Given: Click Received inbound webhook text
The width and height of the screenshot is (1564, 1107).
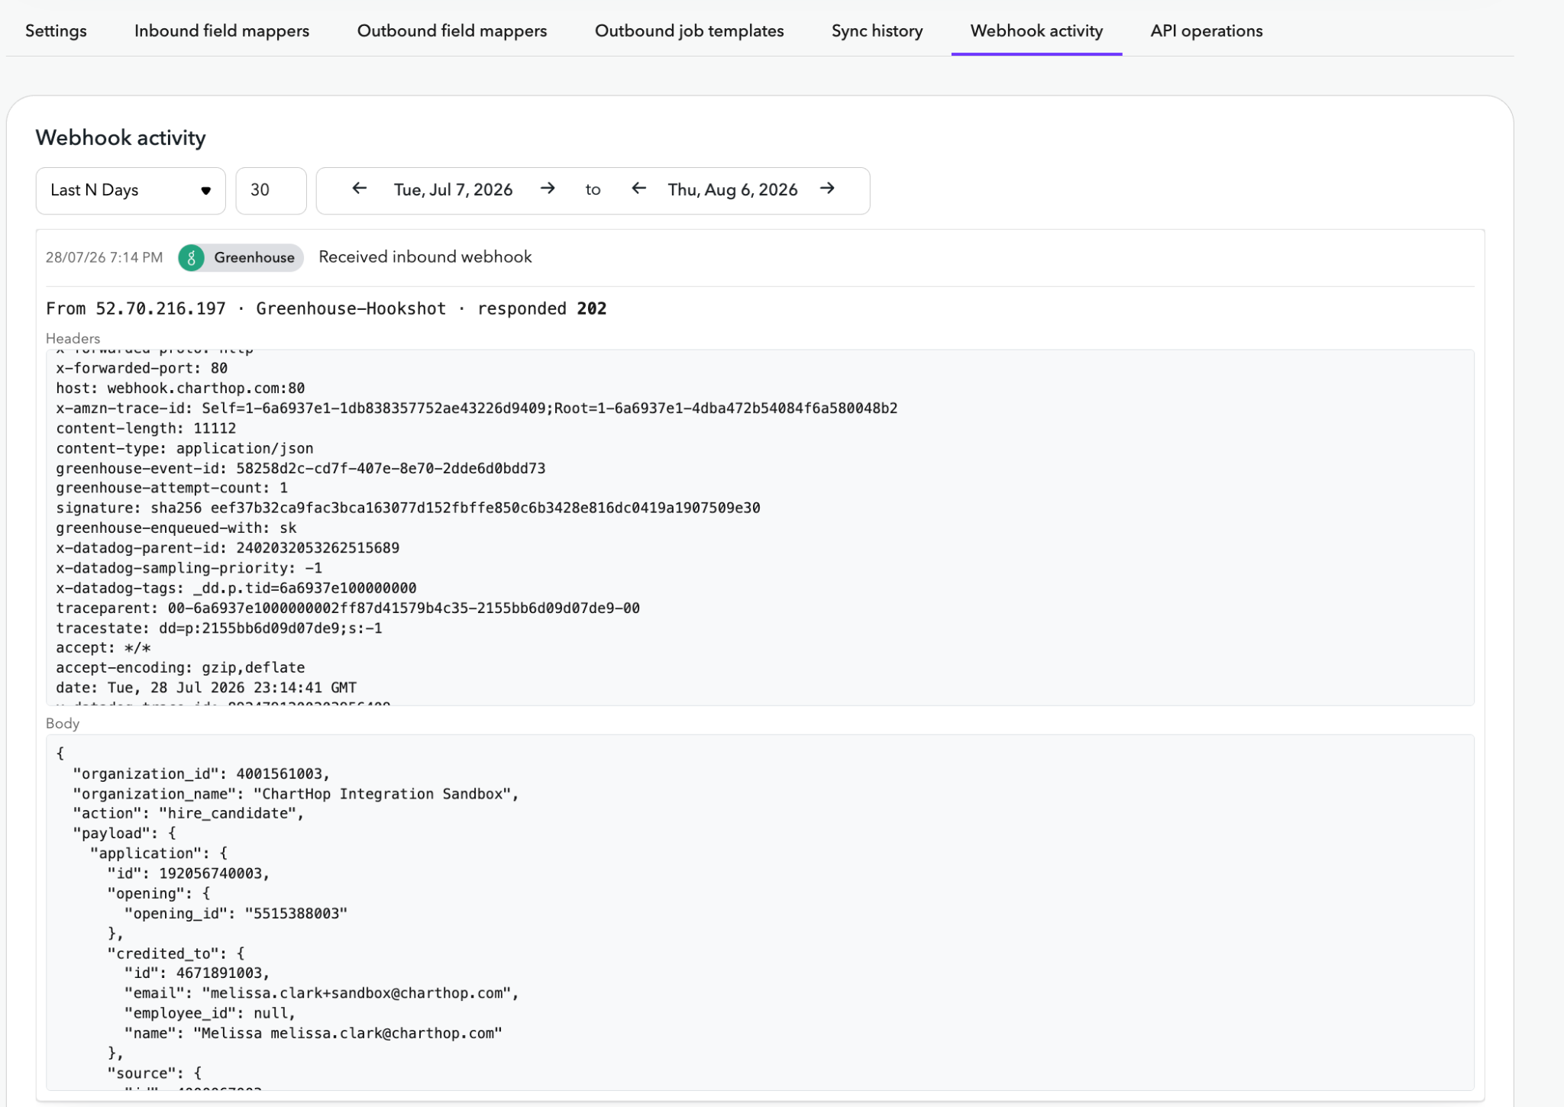Looking at the screenshot, I should pos(425,257).
